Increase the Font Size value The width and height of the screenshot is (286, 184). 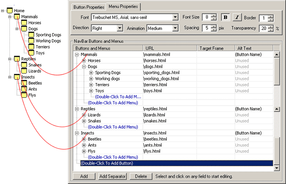214,16
